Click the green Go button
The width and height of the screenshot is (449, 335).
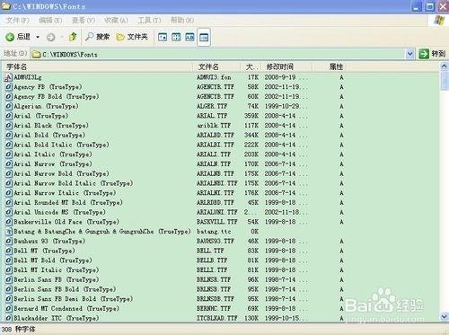(432, 54)
